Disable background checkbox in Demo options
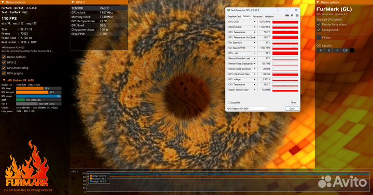 (319, 30)
